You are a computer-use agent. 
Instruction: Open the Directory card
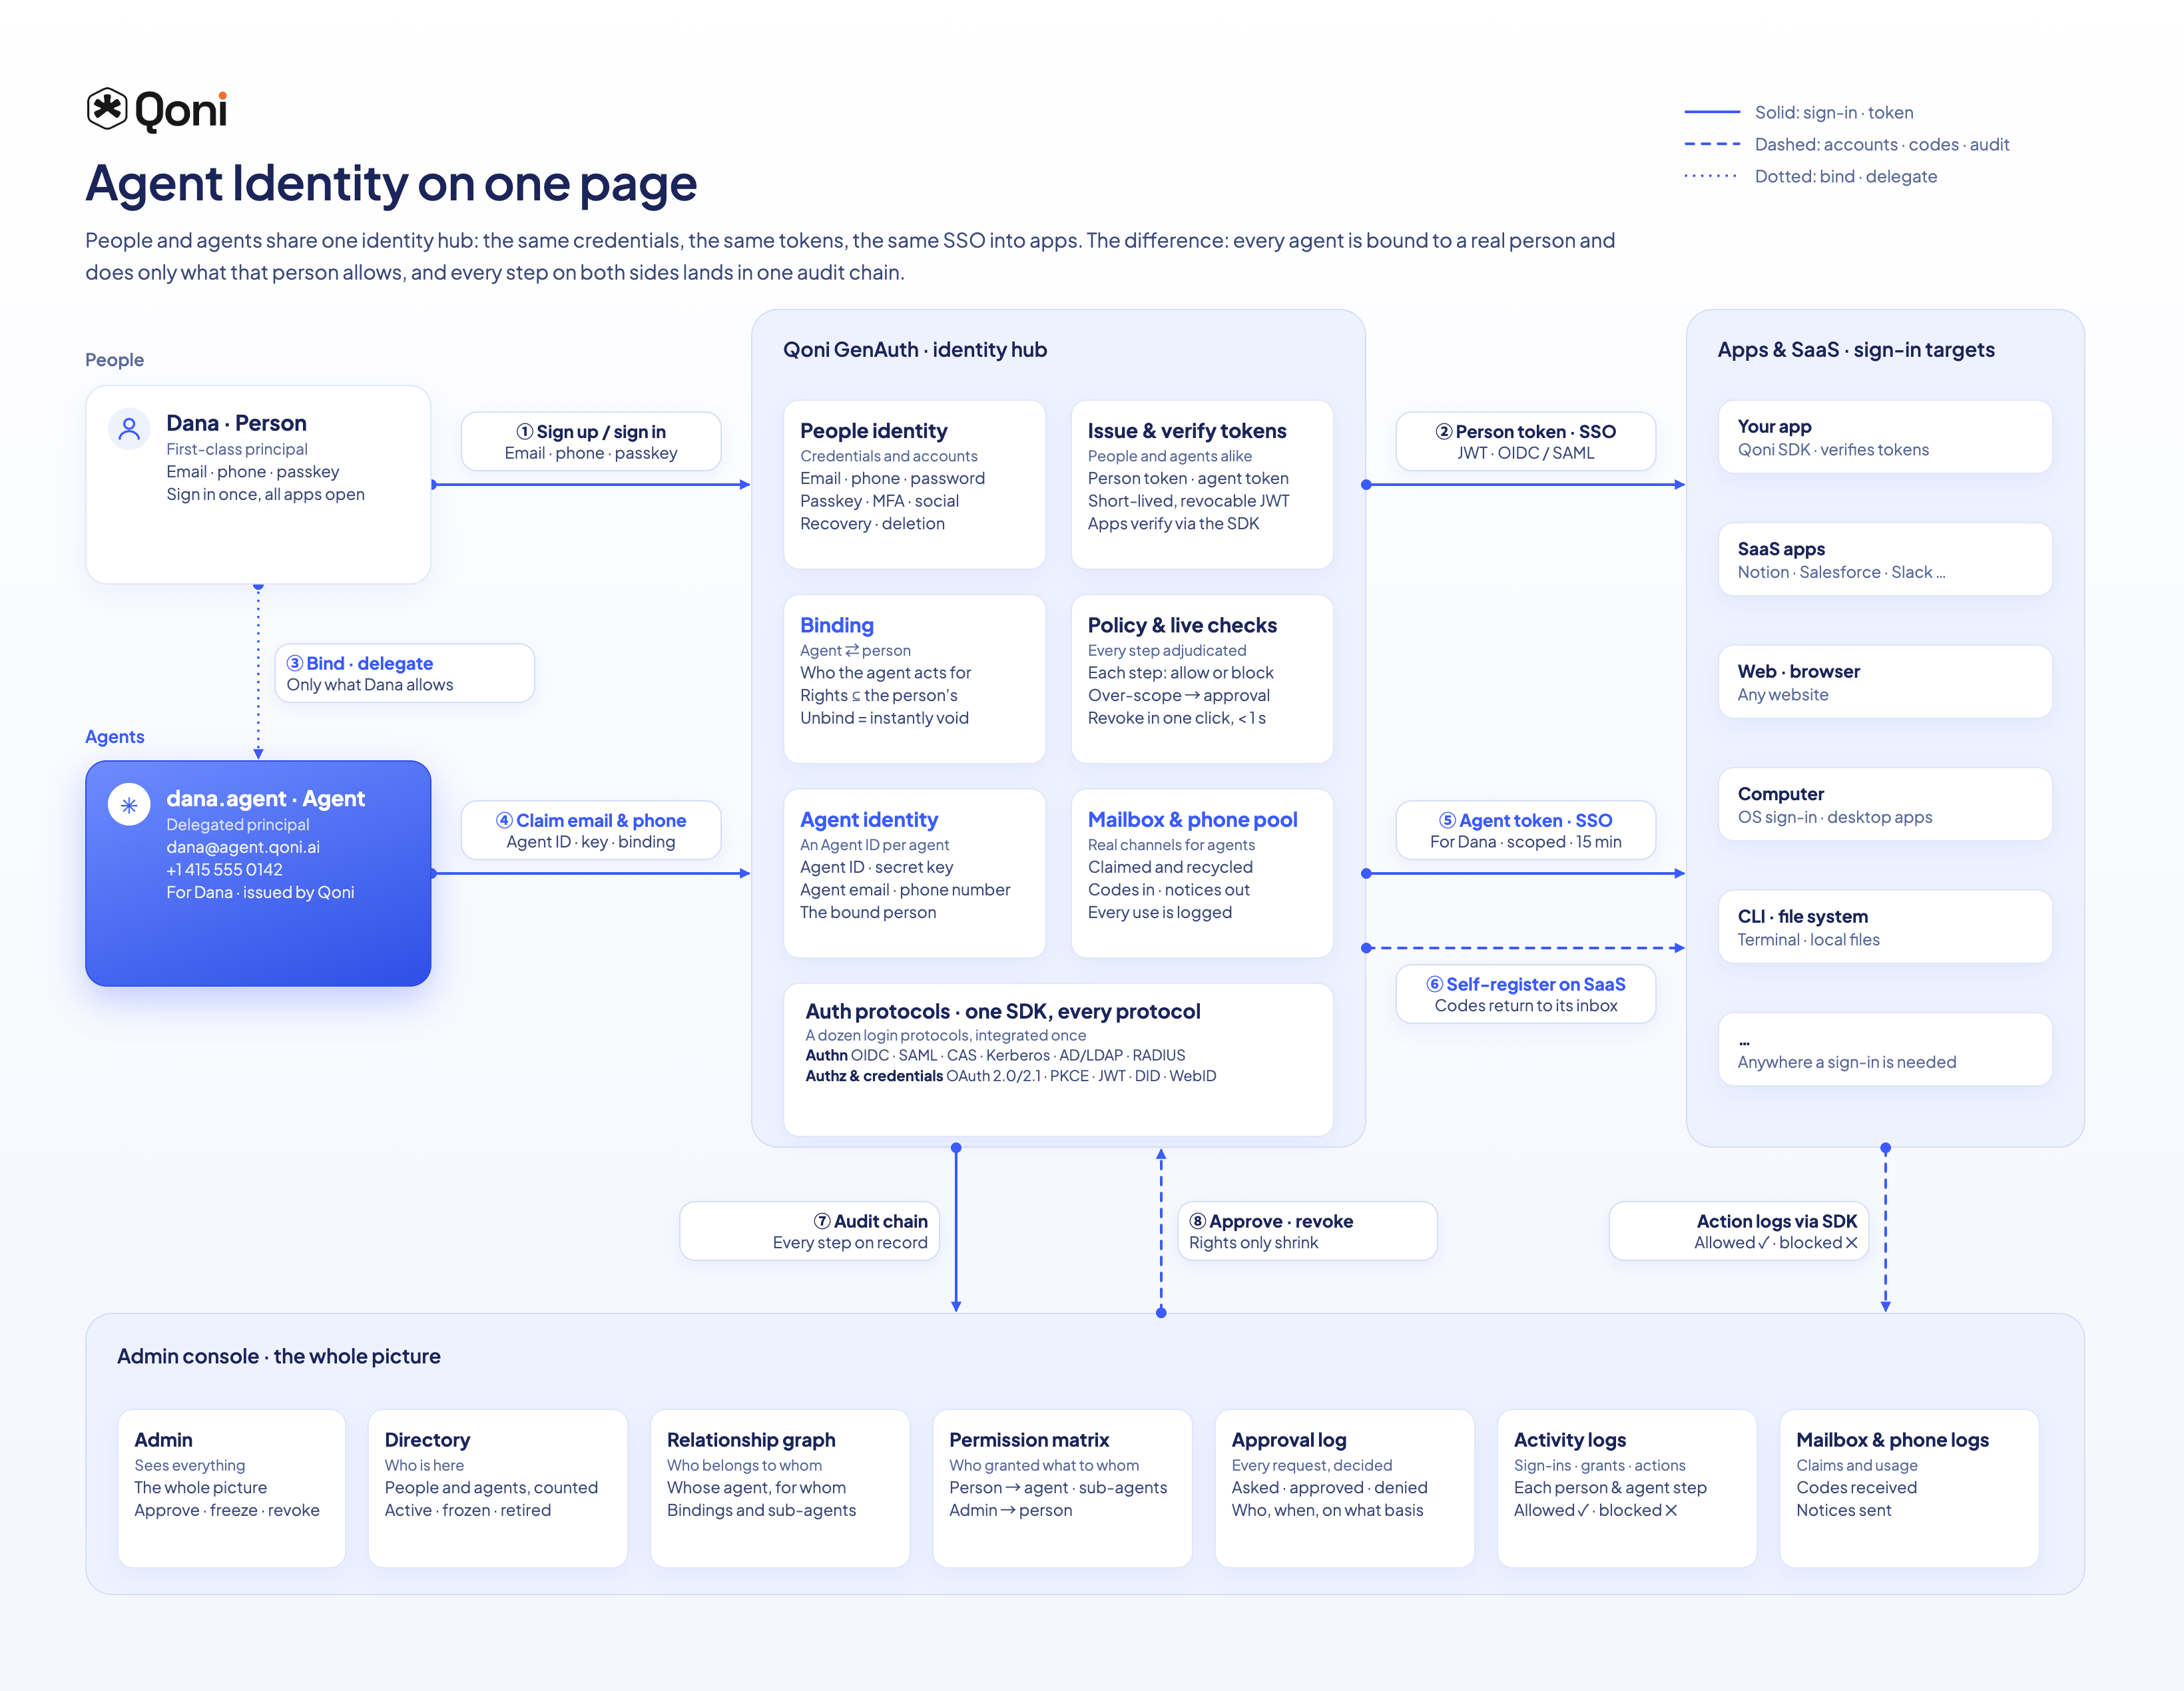click(498, 1488)
